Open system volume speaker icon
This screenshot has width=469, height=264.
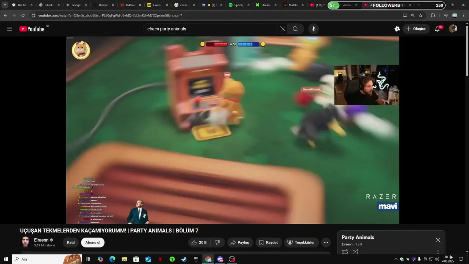point(437,259)
